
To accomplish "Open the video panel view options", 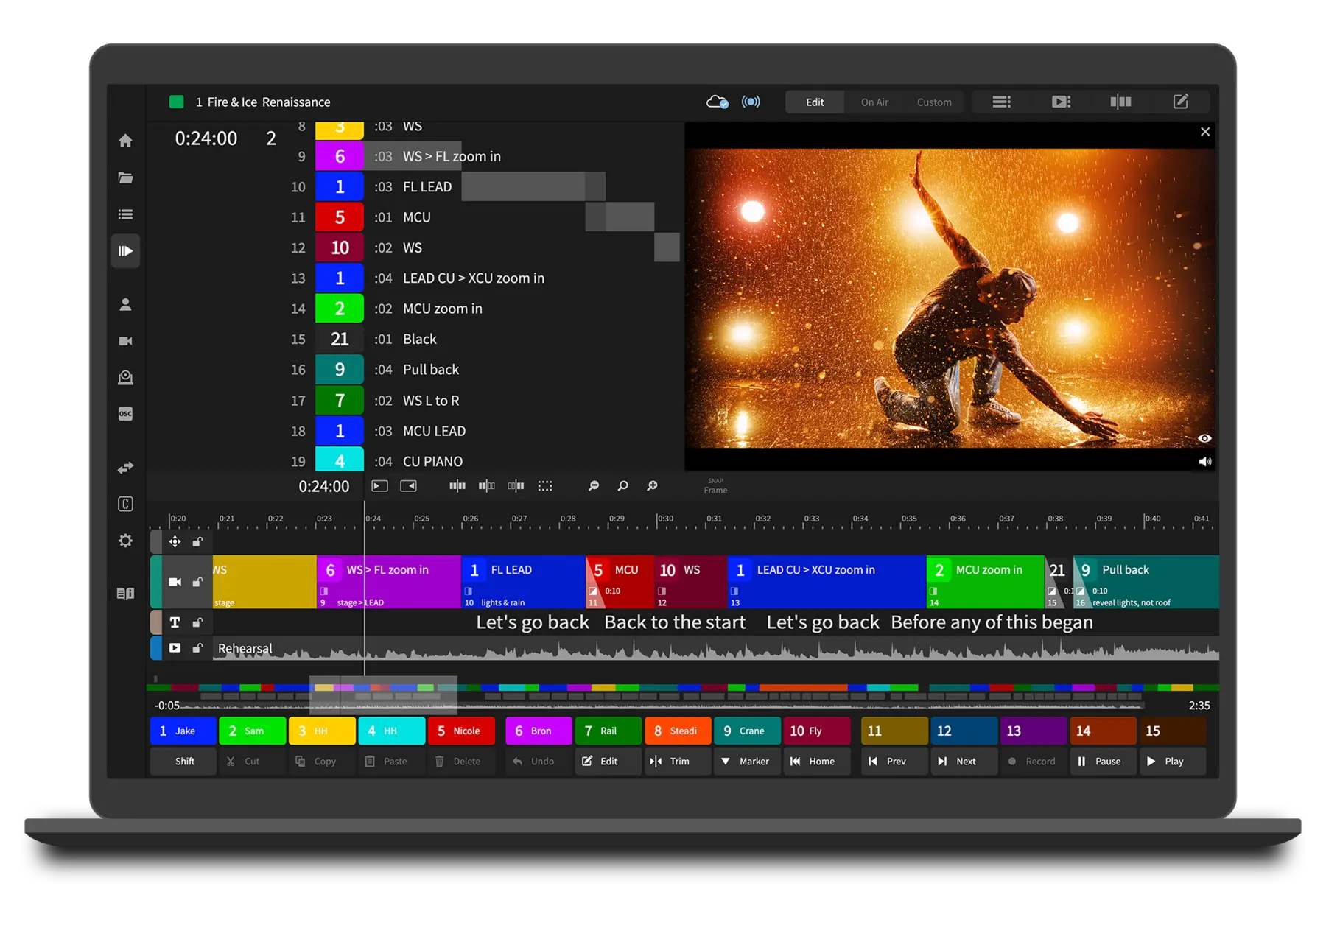I will point(1061,102).
